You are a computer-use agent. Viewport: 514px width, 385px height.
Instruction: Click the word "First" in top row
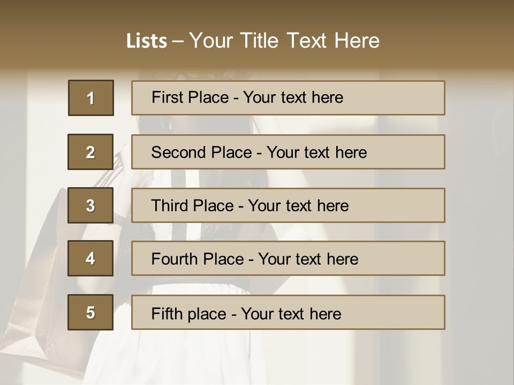tap(168, 97)
